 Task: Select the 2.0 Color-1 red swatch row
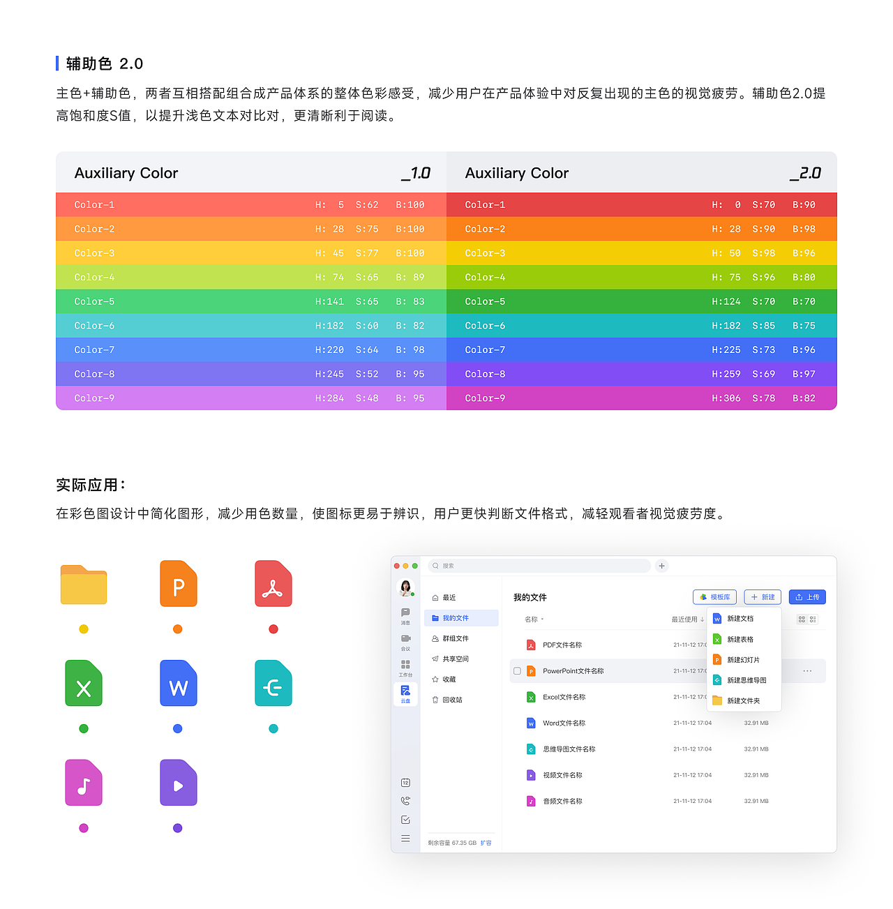(642, 204)
